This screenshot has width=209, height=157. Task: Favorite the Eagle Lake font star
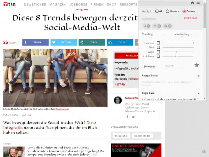tap(199, 93)
